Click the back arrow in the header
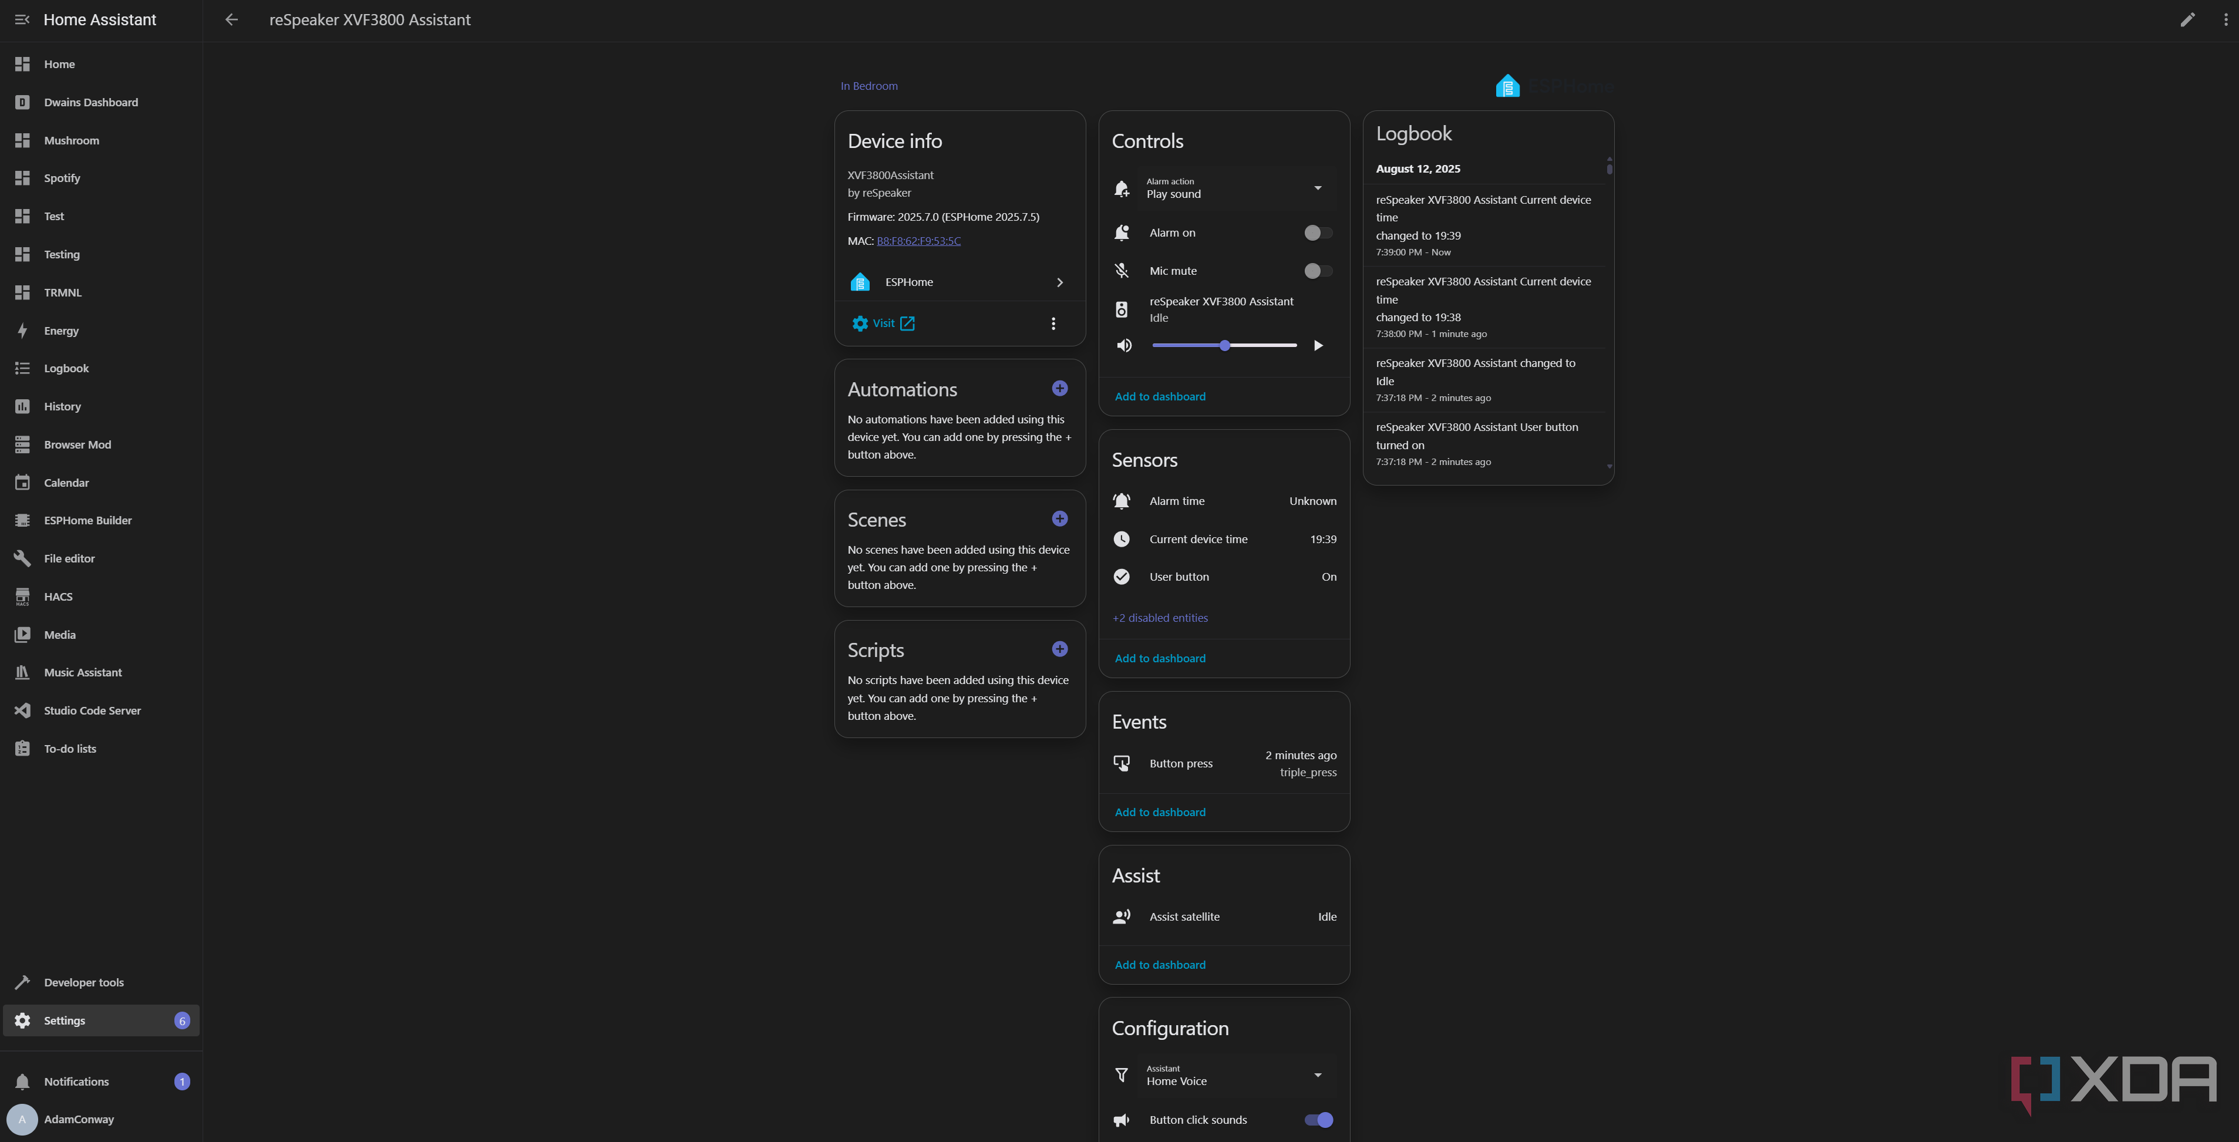2239x1142 pixels. point(231,19)
